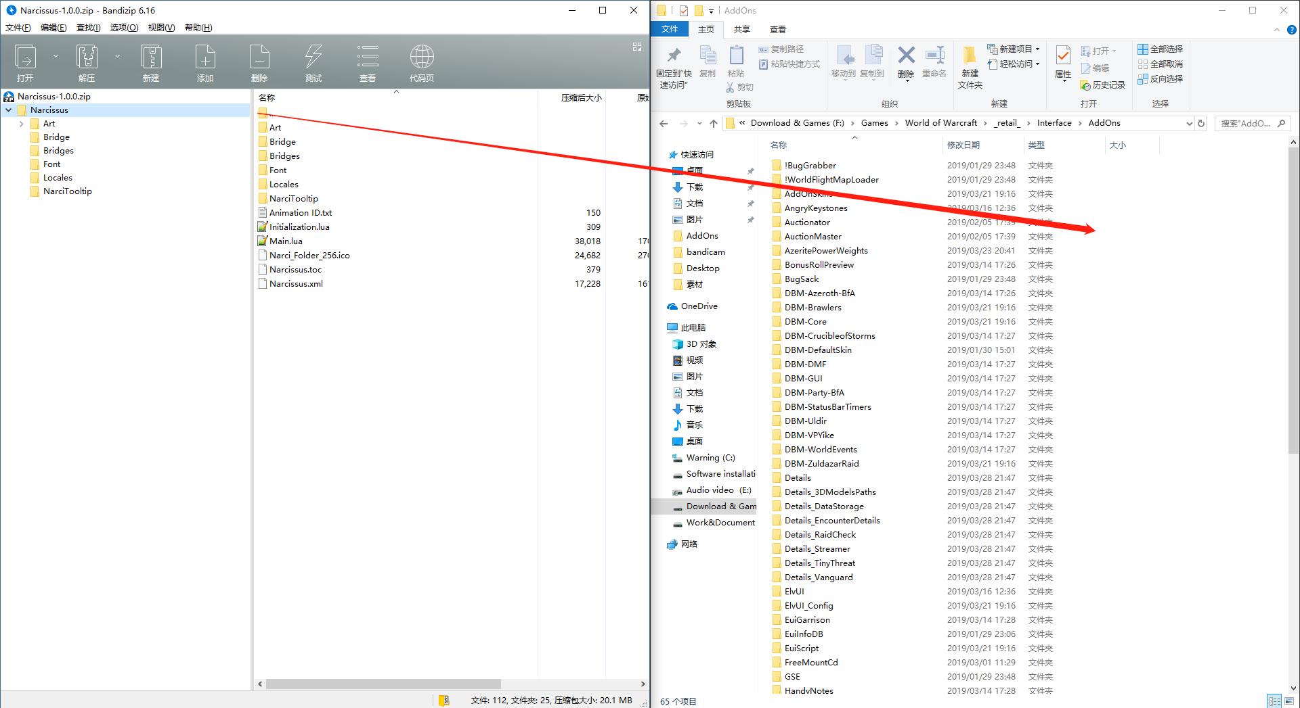
Task: Click Select all (全部选择) in ribbon
Action: click(1160, 49)
